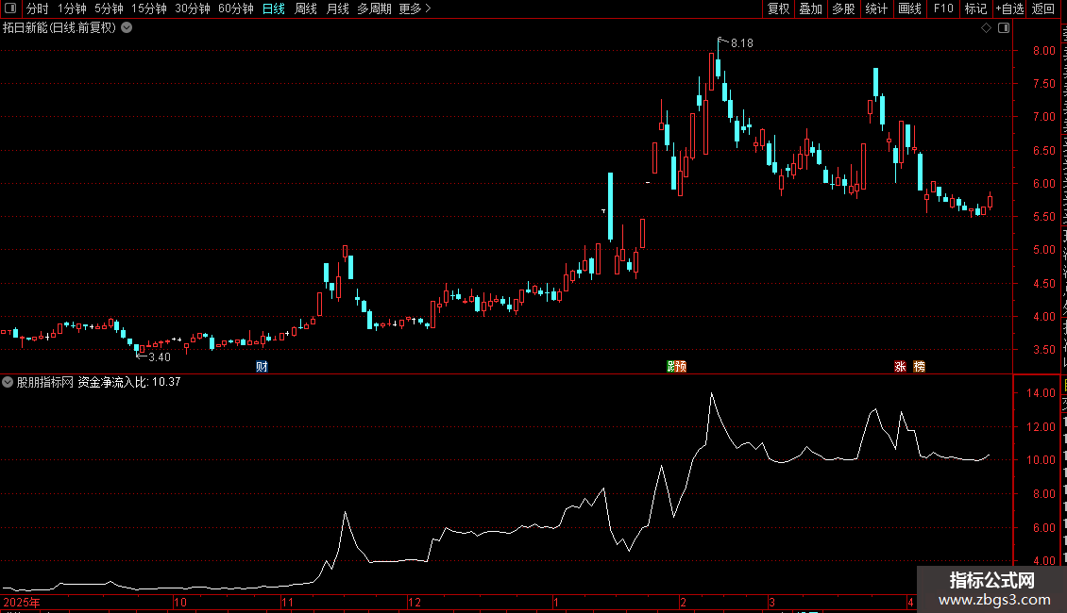Screen dimensions: 1067x613
Task: Switch to 周线 weekly chart
Action: click(306, 8)
